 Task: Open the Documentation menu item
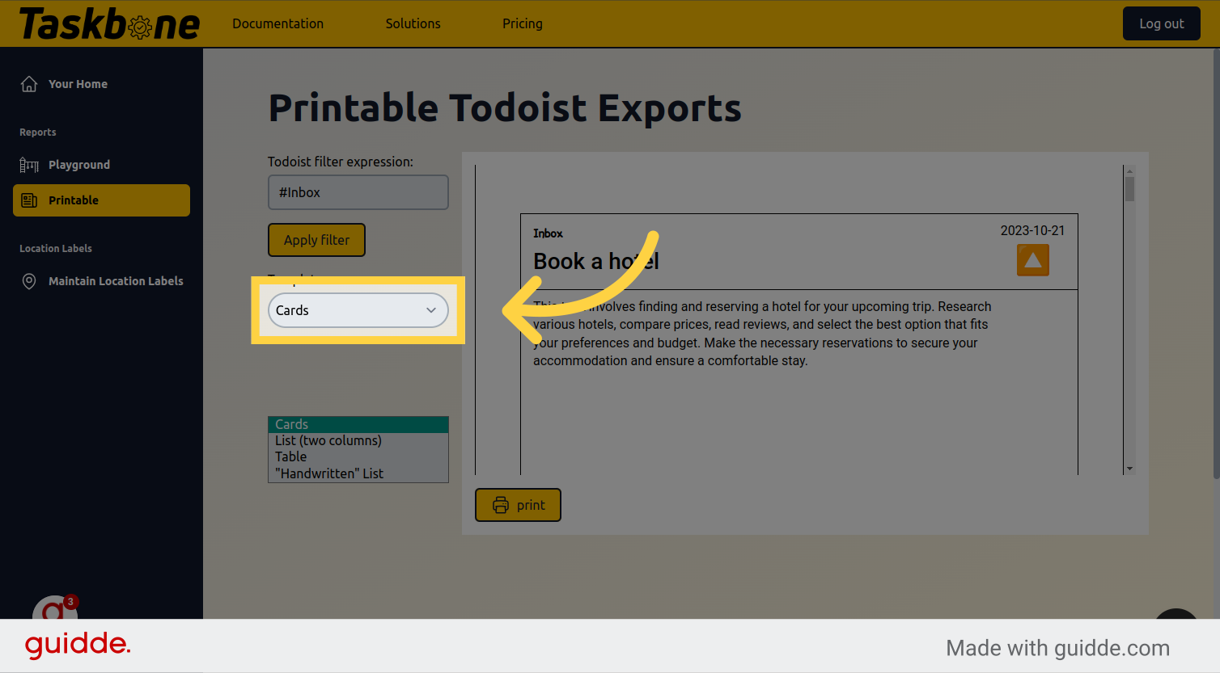(277, 23)
